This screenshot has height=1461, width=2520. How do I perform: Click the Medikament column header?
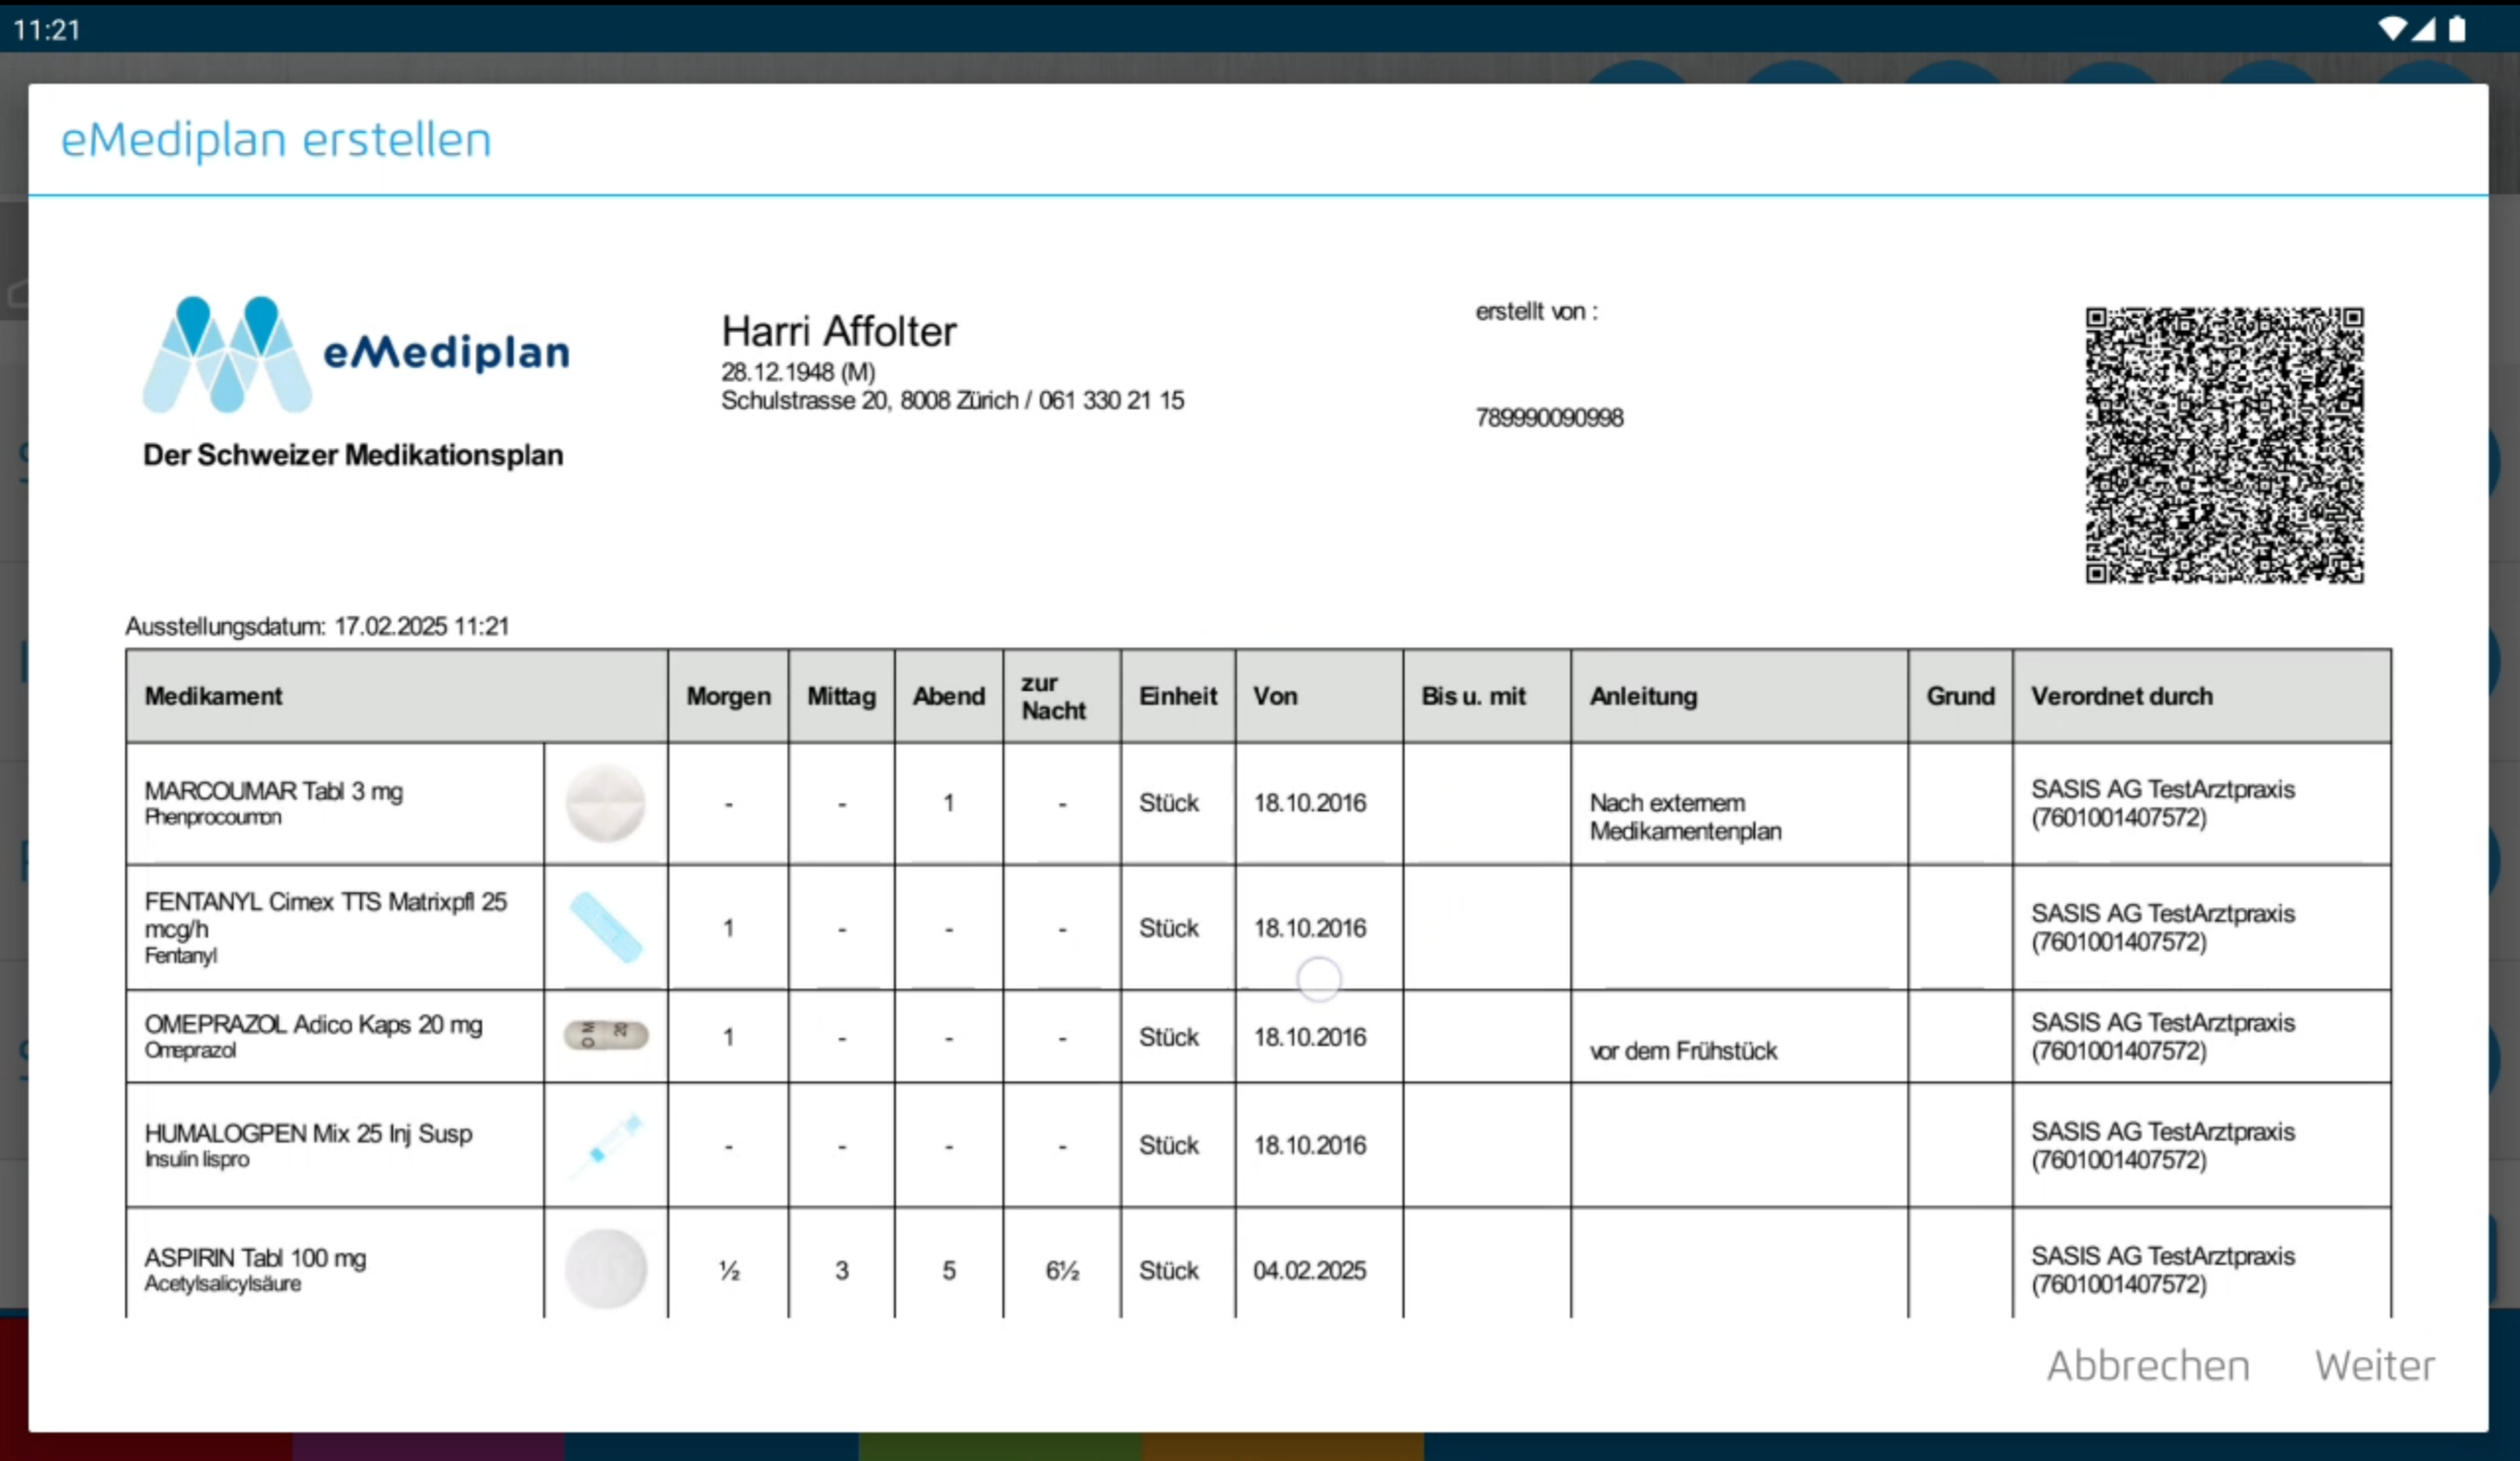(213, 696)
